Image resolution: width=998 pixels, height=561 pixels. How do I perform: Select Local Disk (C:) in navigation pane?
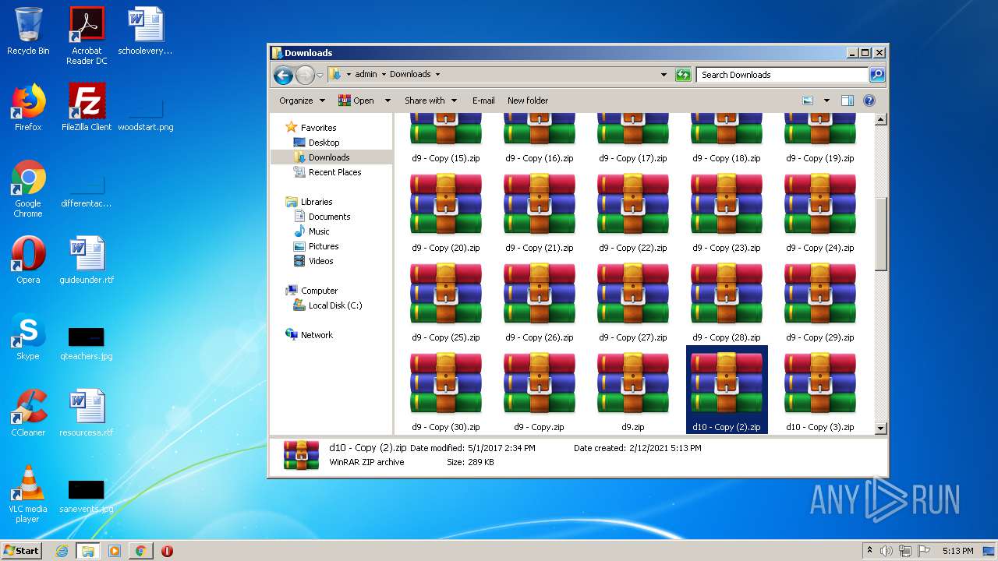click(334, 305)
